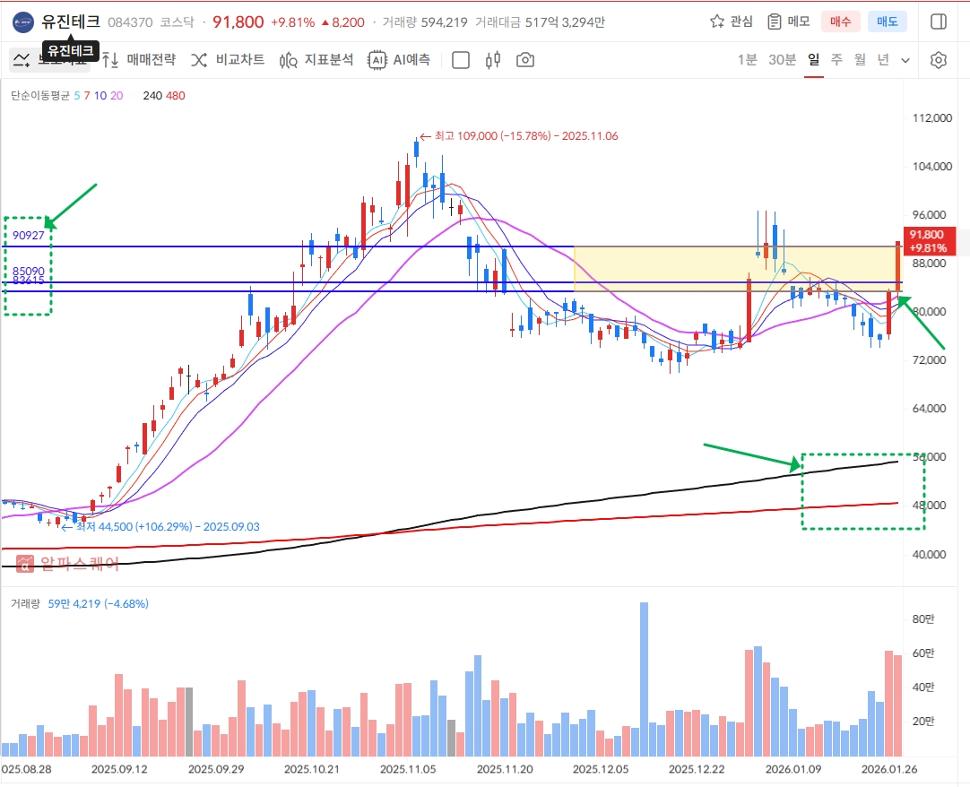The height and width of the screenshot is (787, 970).
Task: Toggle the side panel layout icon
Action: [x=939, y=22]
